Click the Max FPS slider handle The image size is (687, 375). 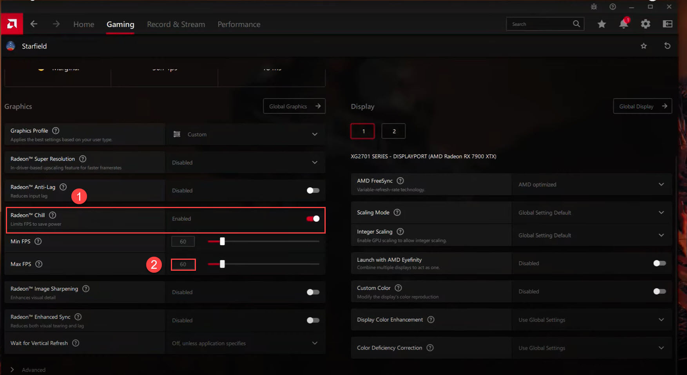coord(222,264)
